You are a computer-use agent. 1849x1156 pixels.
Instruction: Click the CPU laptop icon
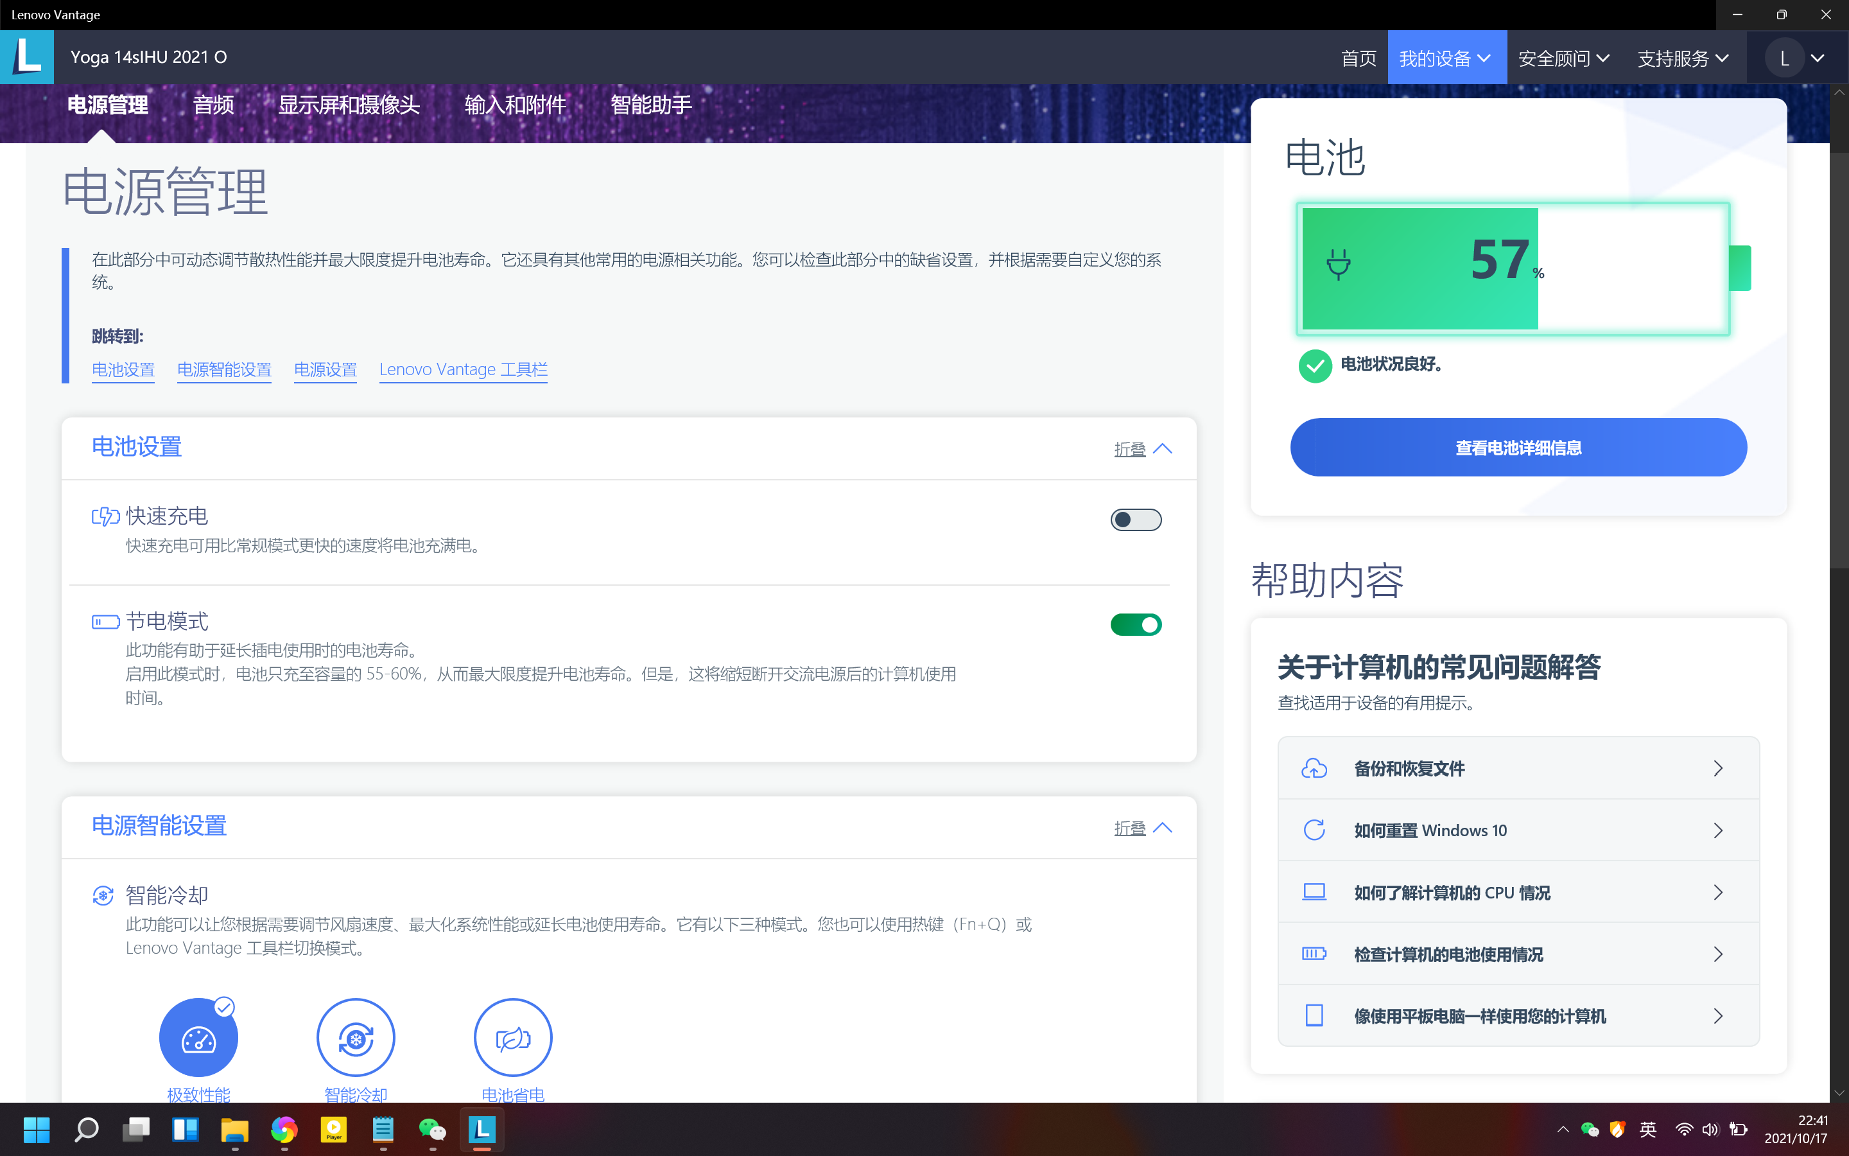click(x=1314, y=892)
